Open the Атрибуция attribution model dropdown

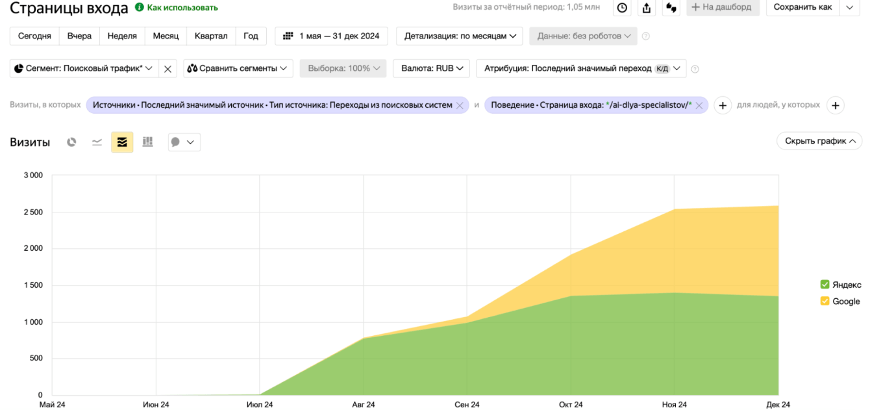click(580, 68)
